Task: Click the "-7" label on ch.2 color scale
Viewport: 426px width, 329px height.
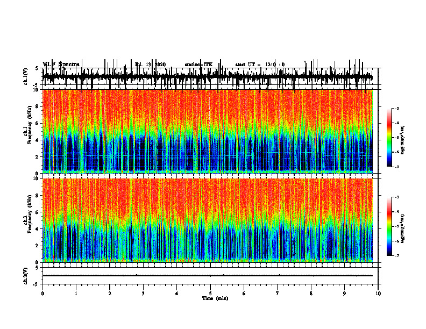Action: pyautogui.click(x=396, y=255)
